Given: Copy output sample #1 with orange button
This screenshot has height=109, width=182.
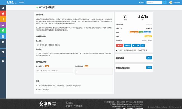Looking at the screenshot, I should click(x=86, y=66).
